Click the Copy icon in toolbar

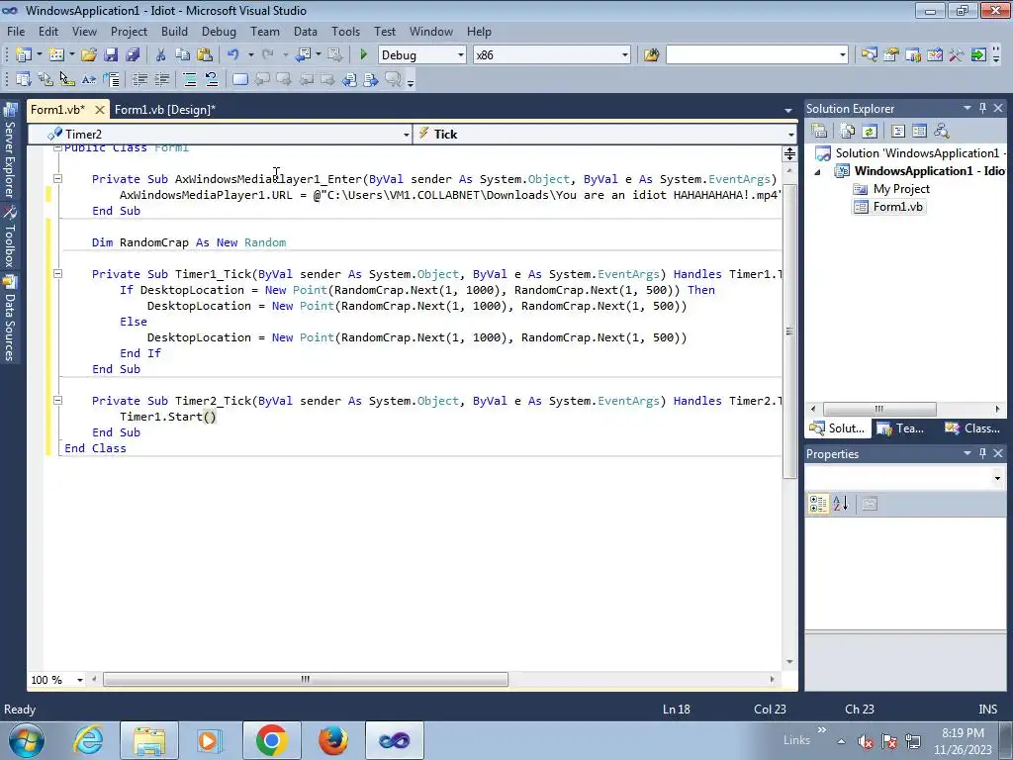(x=183, y=55)
